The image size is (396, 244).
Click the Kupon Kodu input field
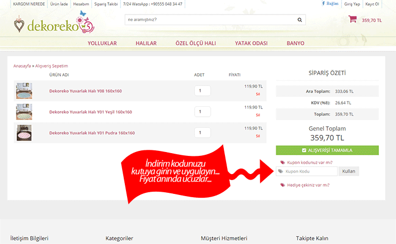click(306, 171)
